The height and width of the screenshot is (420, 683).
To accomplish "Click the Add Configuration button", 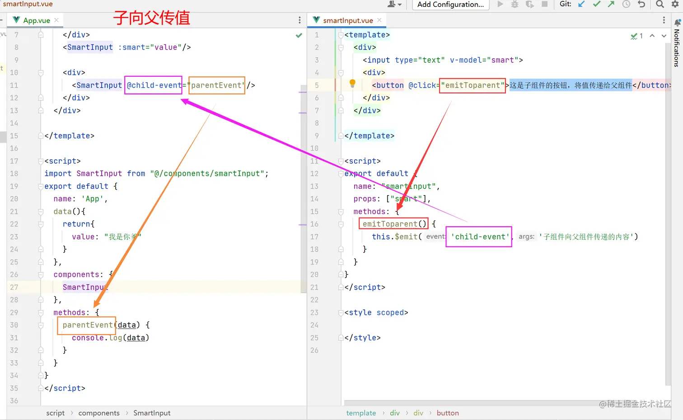I will (x=450, y=5).
